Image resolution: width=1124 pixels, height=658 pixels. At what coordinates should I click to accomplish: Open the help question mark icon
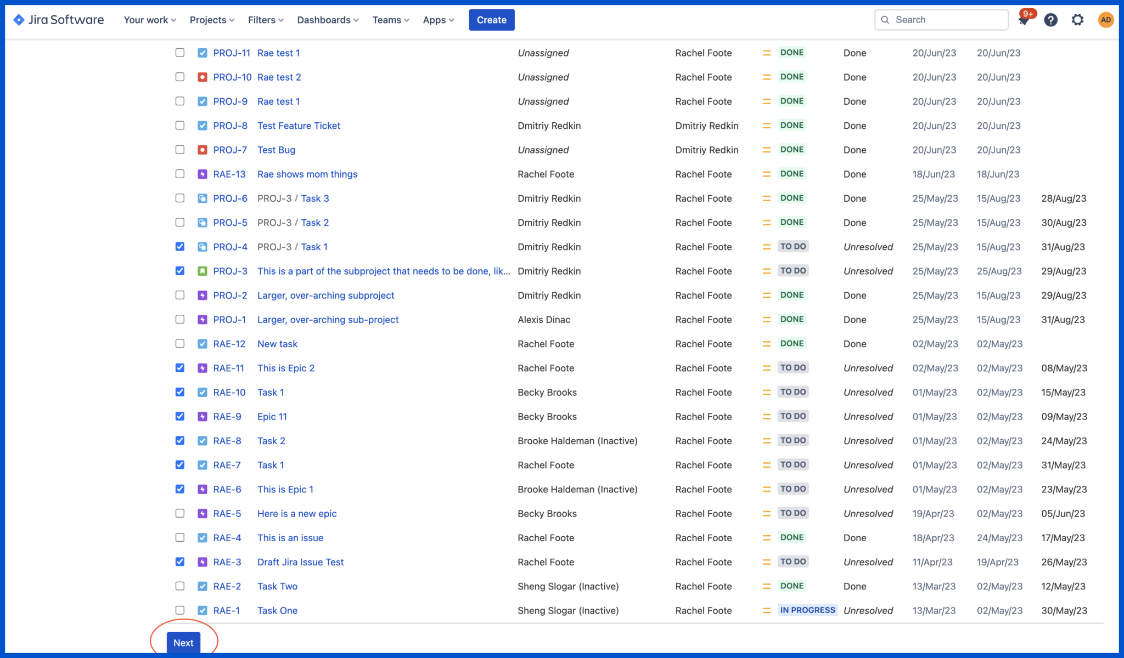click(1050, 20)
